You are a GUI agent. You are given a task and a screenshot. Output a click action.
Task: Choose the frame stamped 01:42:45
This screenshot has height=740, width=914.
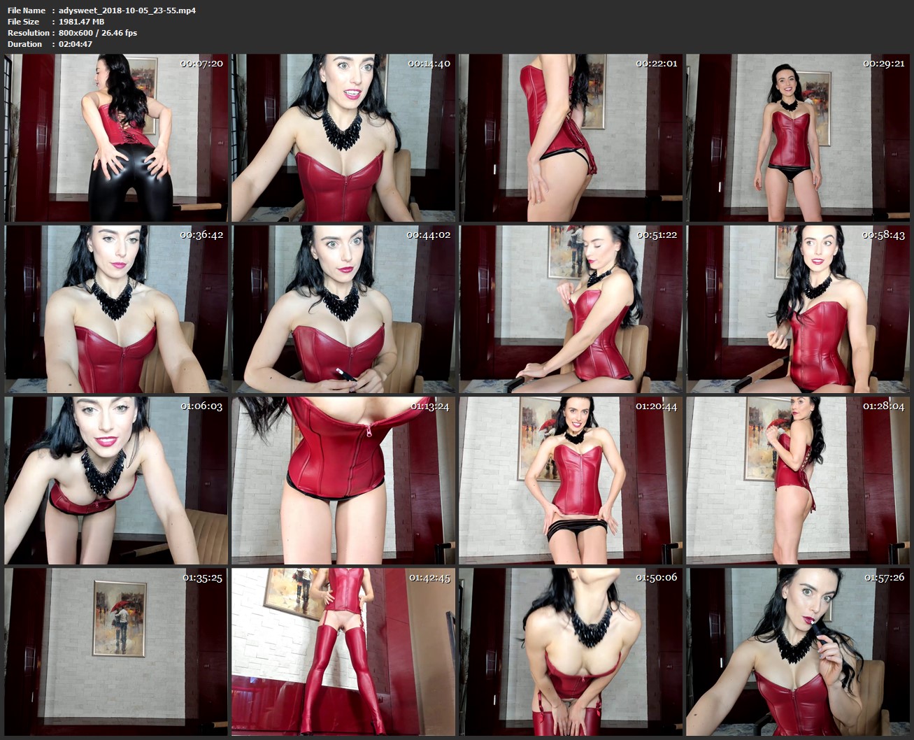coord(343,652)
